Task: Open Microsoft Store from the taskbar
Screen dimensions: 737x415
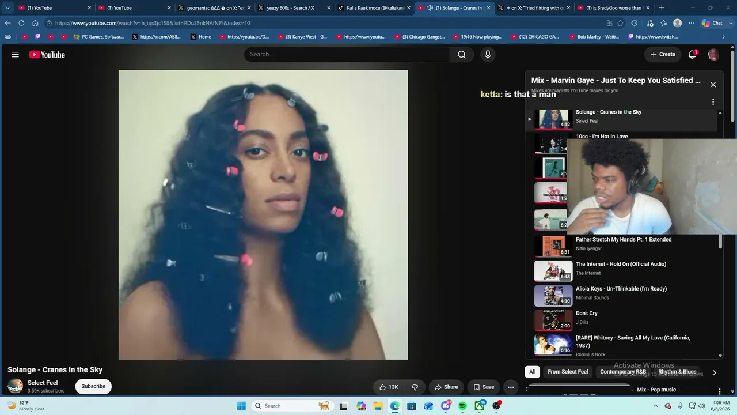Action: 412,406
